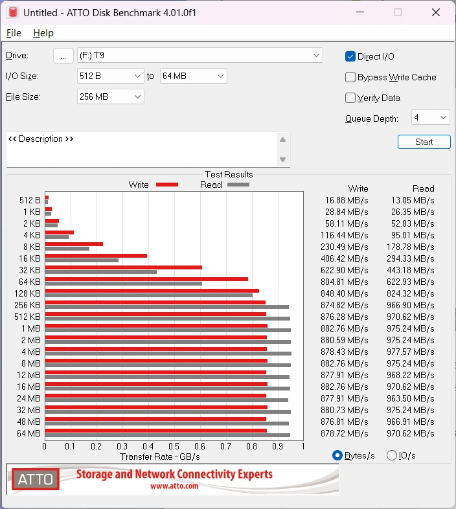Click the 4 MB gray read bar
The image size is (456, 509).
(x=168, y=354)
